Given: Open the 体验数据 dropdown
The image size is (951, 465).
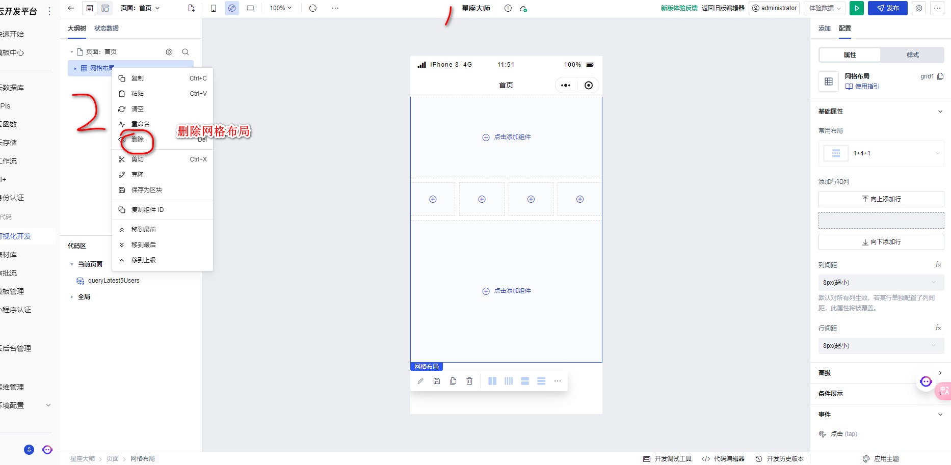Looking at the screenshot, I should 825,8.
